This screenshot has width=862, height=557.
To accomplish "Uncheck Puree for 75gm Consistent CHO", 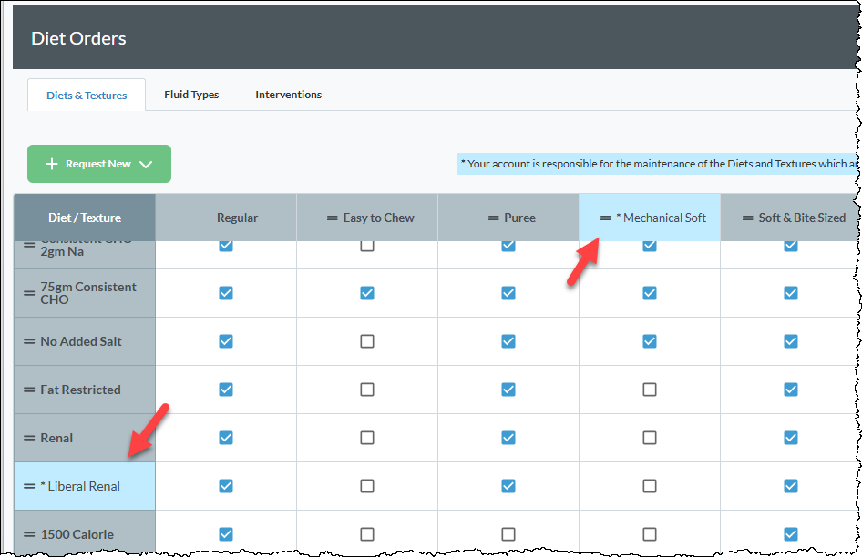I will click(x=508, y=293).
